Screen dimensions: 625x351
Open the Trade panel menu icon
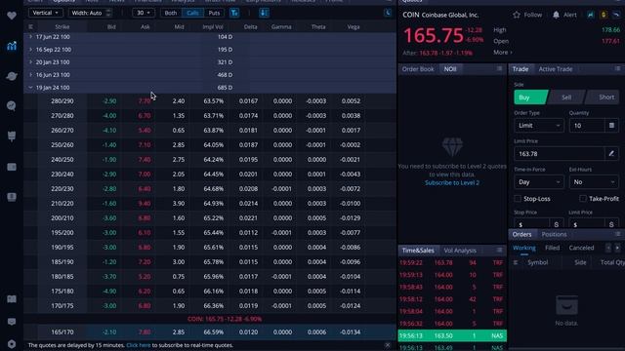pos(617,69)
